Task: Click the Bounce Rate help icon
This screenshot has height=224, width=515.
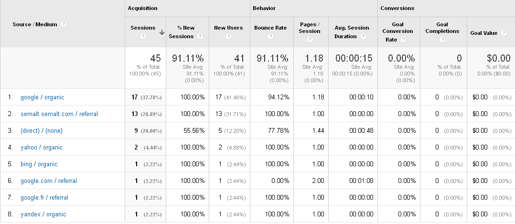Action: click(x=270, y=36)
